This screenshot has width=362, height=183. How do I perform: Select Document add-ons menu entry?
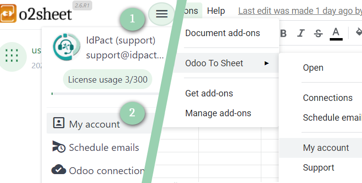pos(223,33)
